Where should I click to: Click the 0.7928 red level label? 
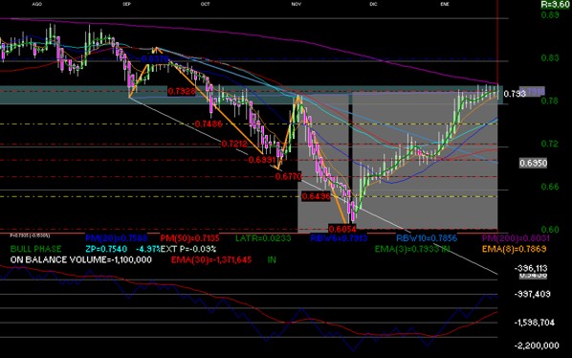coord(182,91)
